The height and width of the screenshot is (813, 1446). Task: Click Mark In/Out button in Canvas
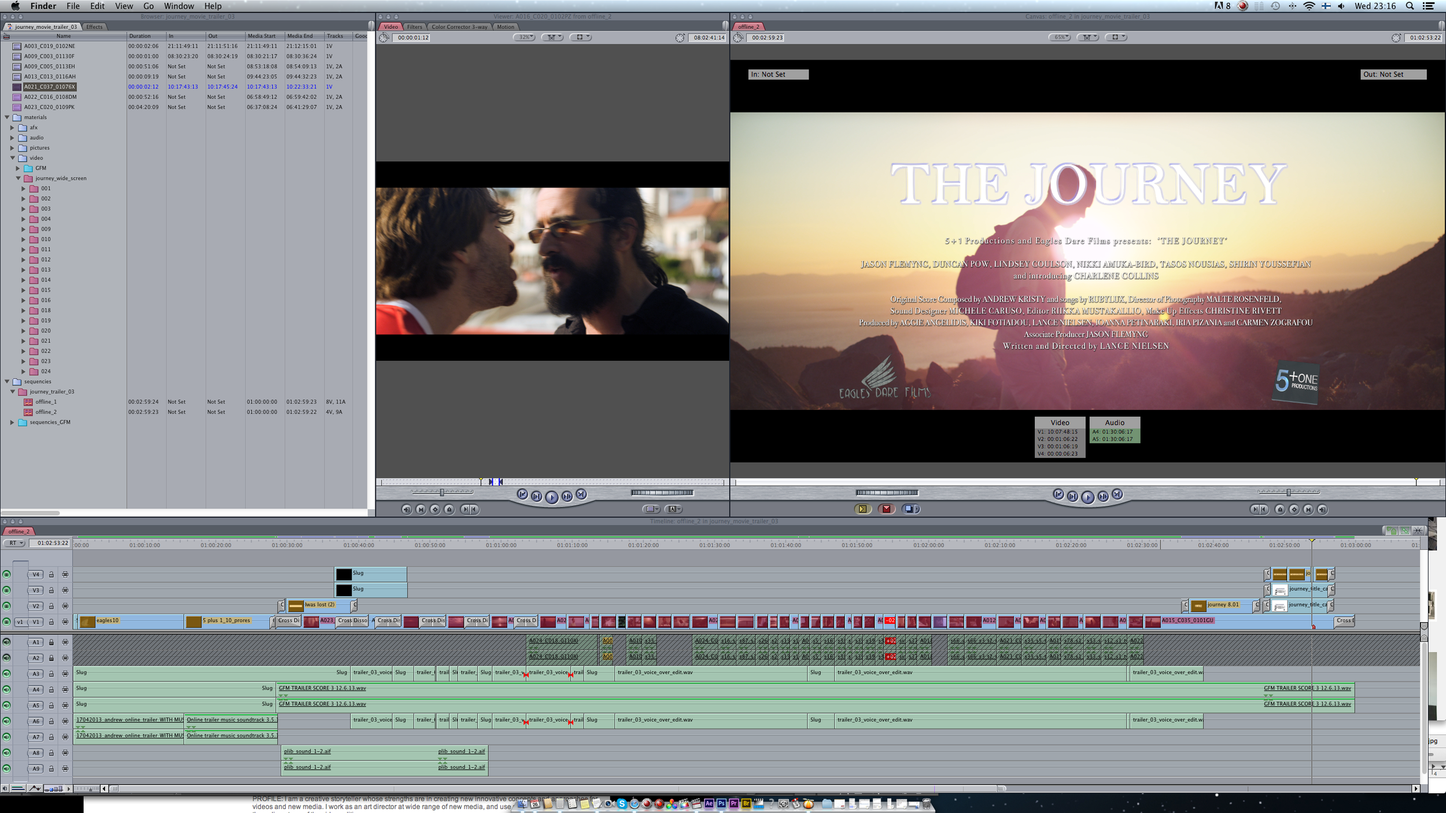pos(1259,509)
